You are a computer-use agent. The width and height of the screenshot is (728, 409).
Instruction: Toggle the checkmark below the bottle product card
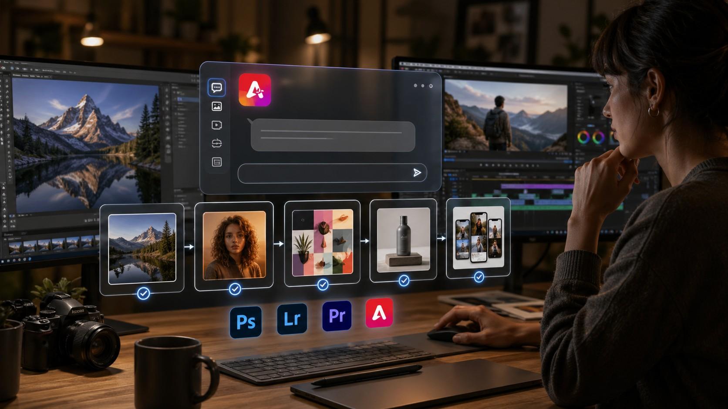click(404, 281)
